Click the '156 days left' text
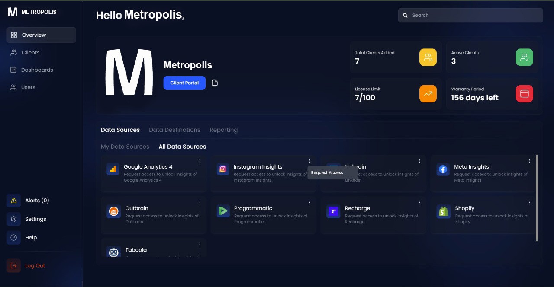This screenshot has height=287, width=554. pyautogui.click(x=475, y=98)
